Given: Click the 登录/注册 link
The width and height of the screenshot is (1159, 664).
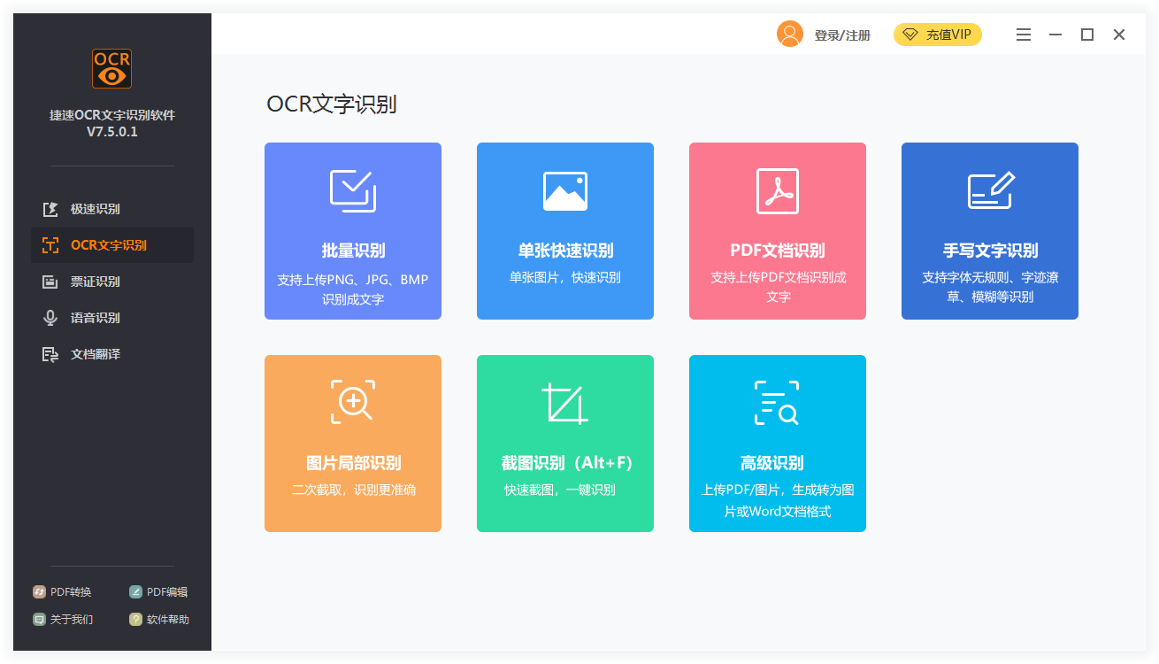Looking at the screenshot, I should tap(842, 35).
